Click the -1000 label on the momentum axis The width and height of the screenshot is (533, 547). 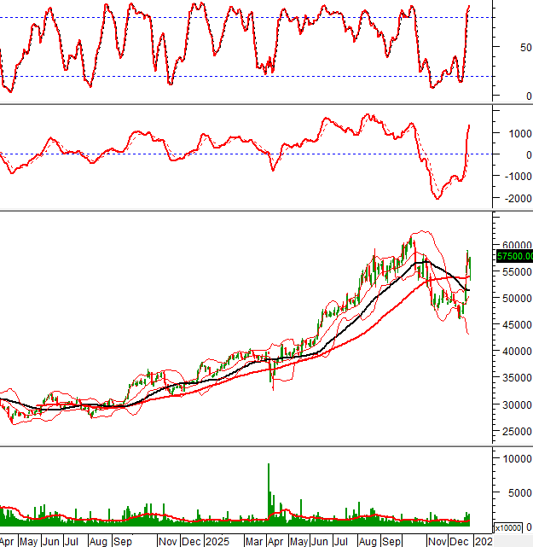(x=513, y=177)
